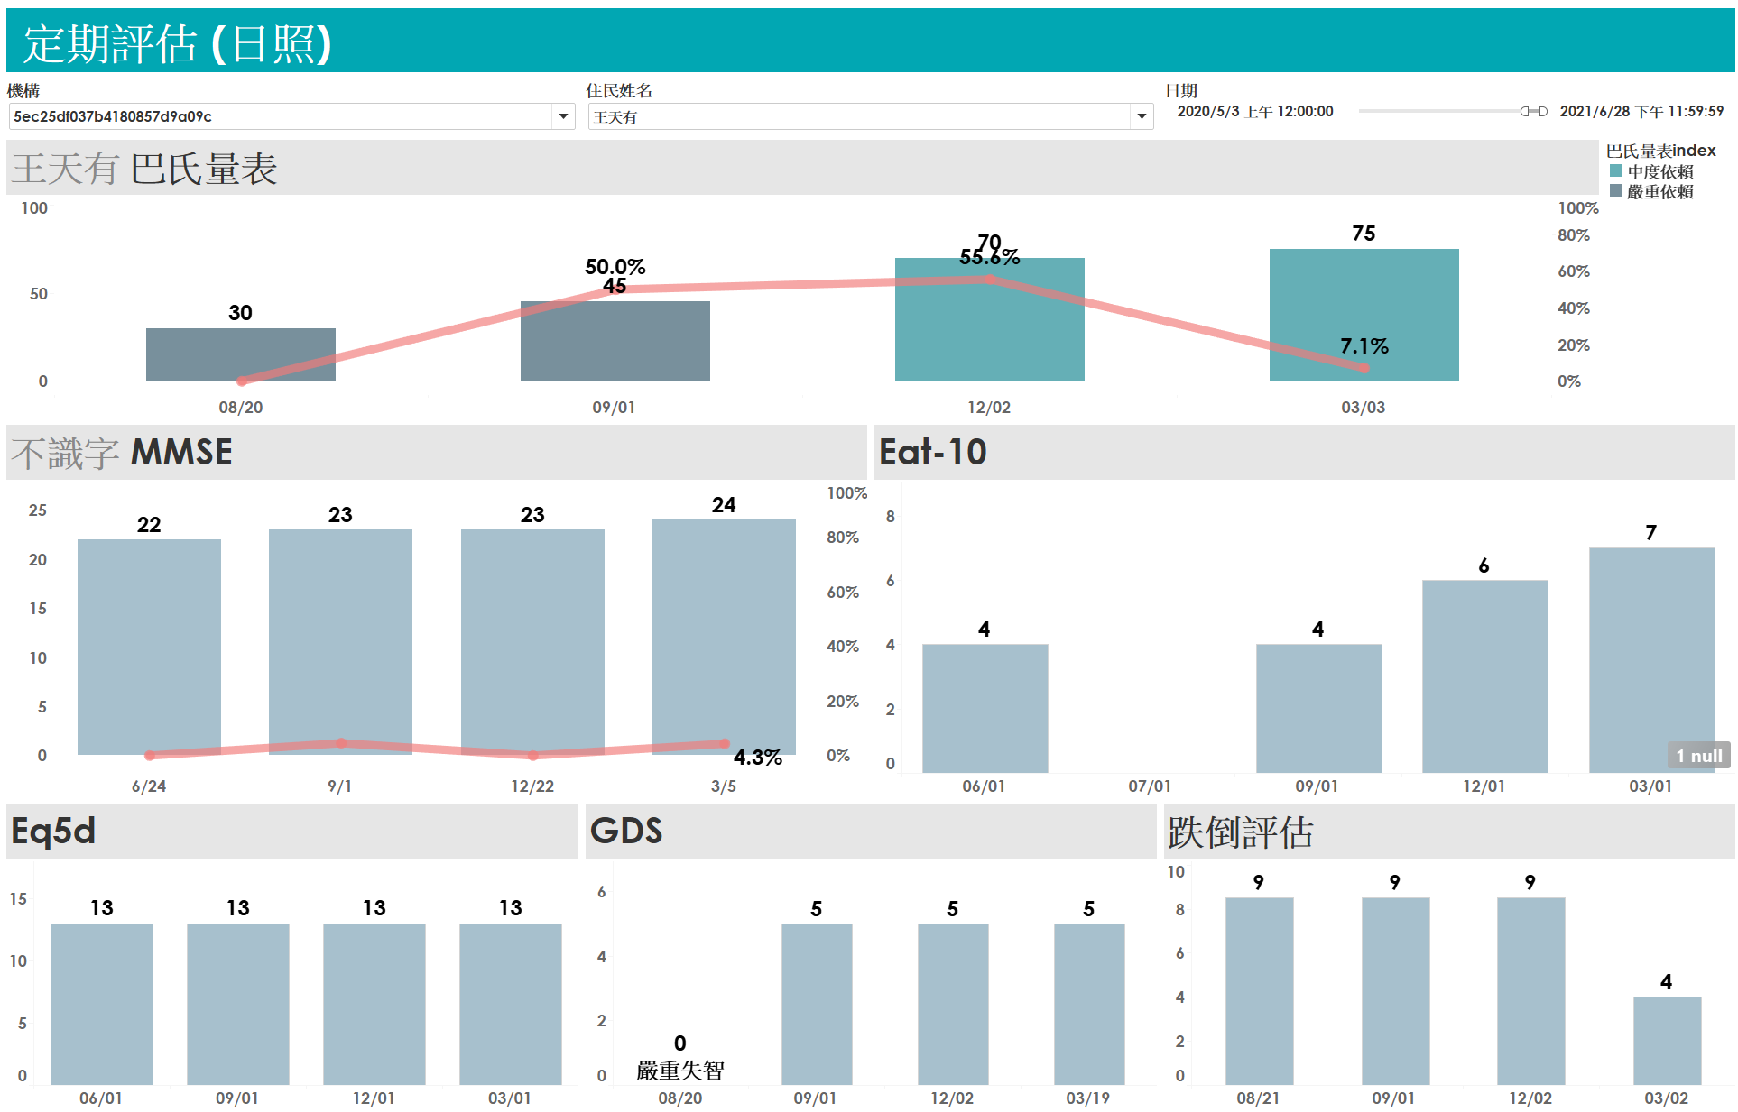
Task: Click the MMSE bar for 12/22
Action: coord(532,642)
